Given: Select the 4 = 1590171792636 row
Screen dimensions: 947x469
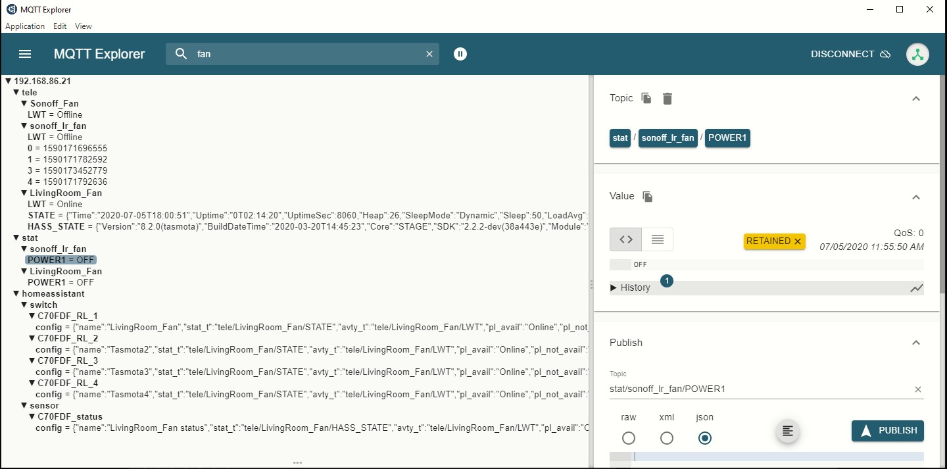Looking at the screenshot, I should [x=67, y=182].
